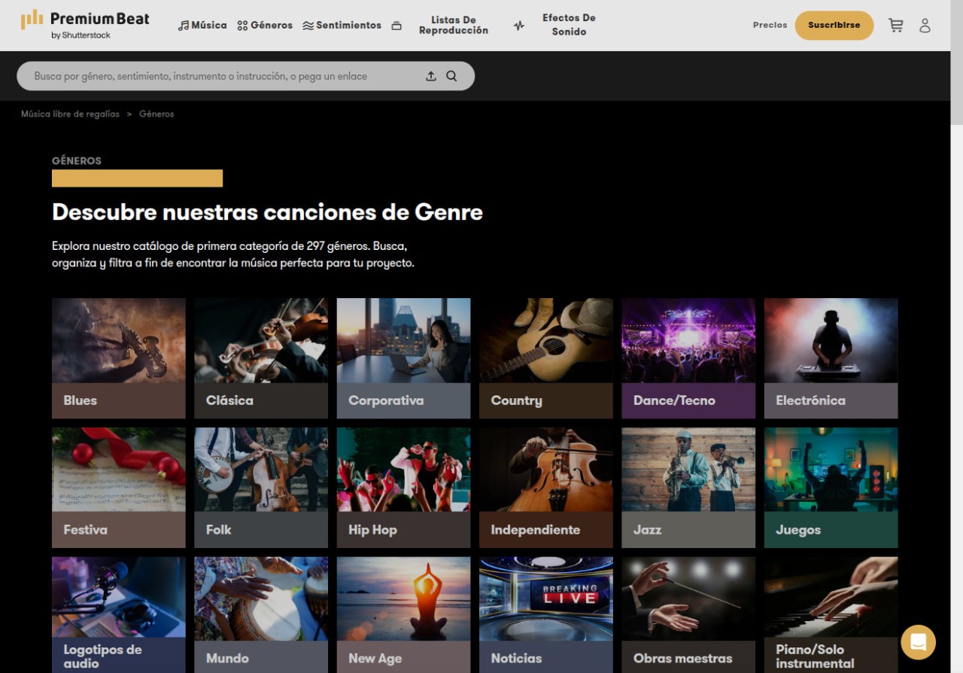This screenshot has width=963, height=673.
Task: Open the Géneros navigation menu
Action: [x=265, y=26]
